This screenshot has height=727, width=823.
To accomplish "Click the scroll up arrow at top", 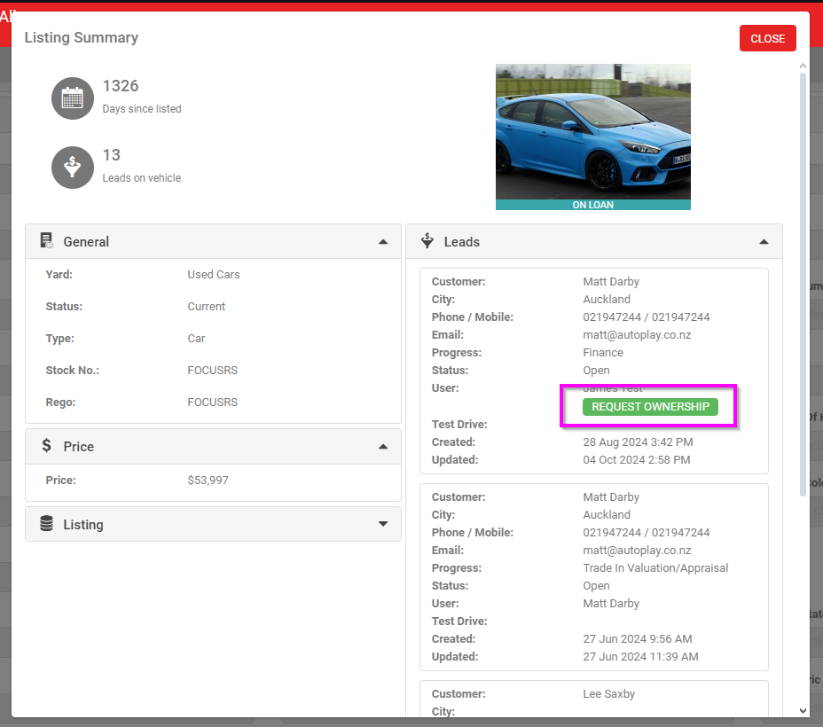I will [803, 66].
